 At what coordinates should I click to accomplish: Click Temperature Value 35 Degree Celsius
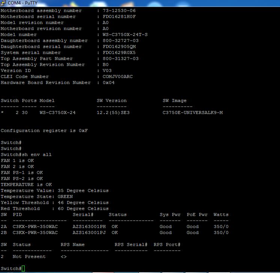coord(55,190)
